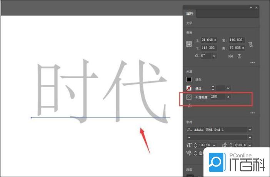The width and height of the screenshot is (270, 177).
Task: Click the rotation angle field 0°
Action: [x=206, y=56]
